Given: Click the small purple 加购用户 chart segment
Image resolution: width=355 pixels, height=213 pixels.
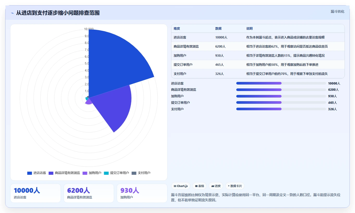Looking at the screenshot, I should (x=89, y=102).
